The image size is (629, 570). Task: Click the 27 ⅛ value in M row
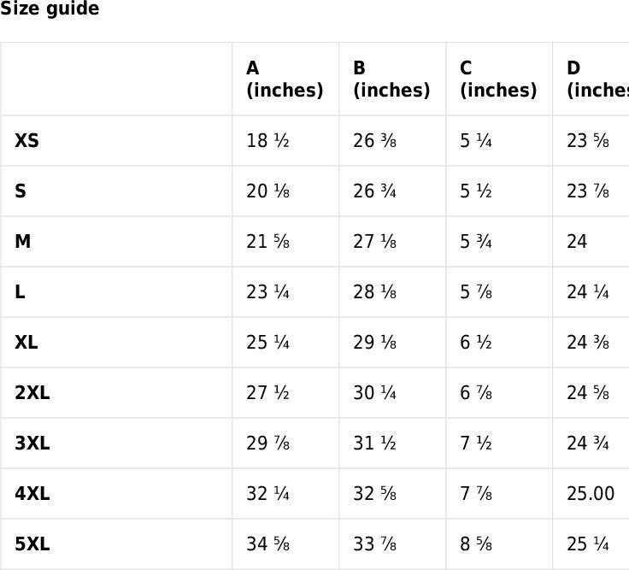pyautogui.click(x=374, y=241)
